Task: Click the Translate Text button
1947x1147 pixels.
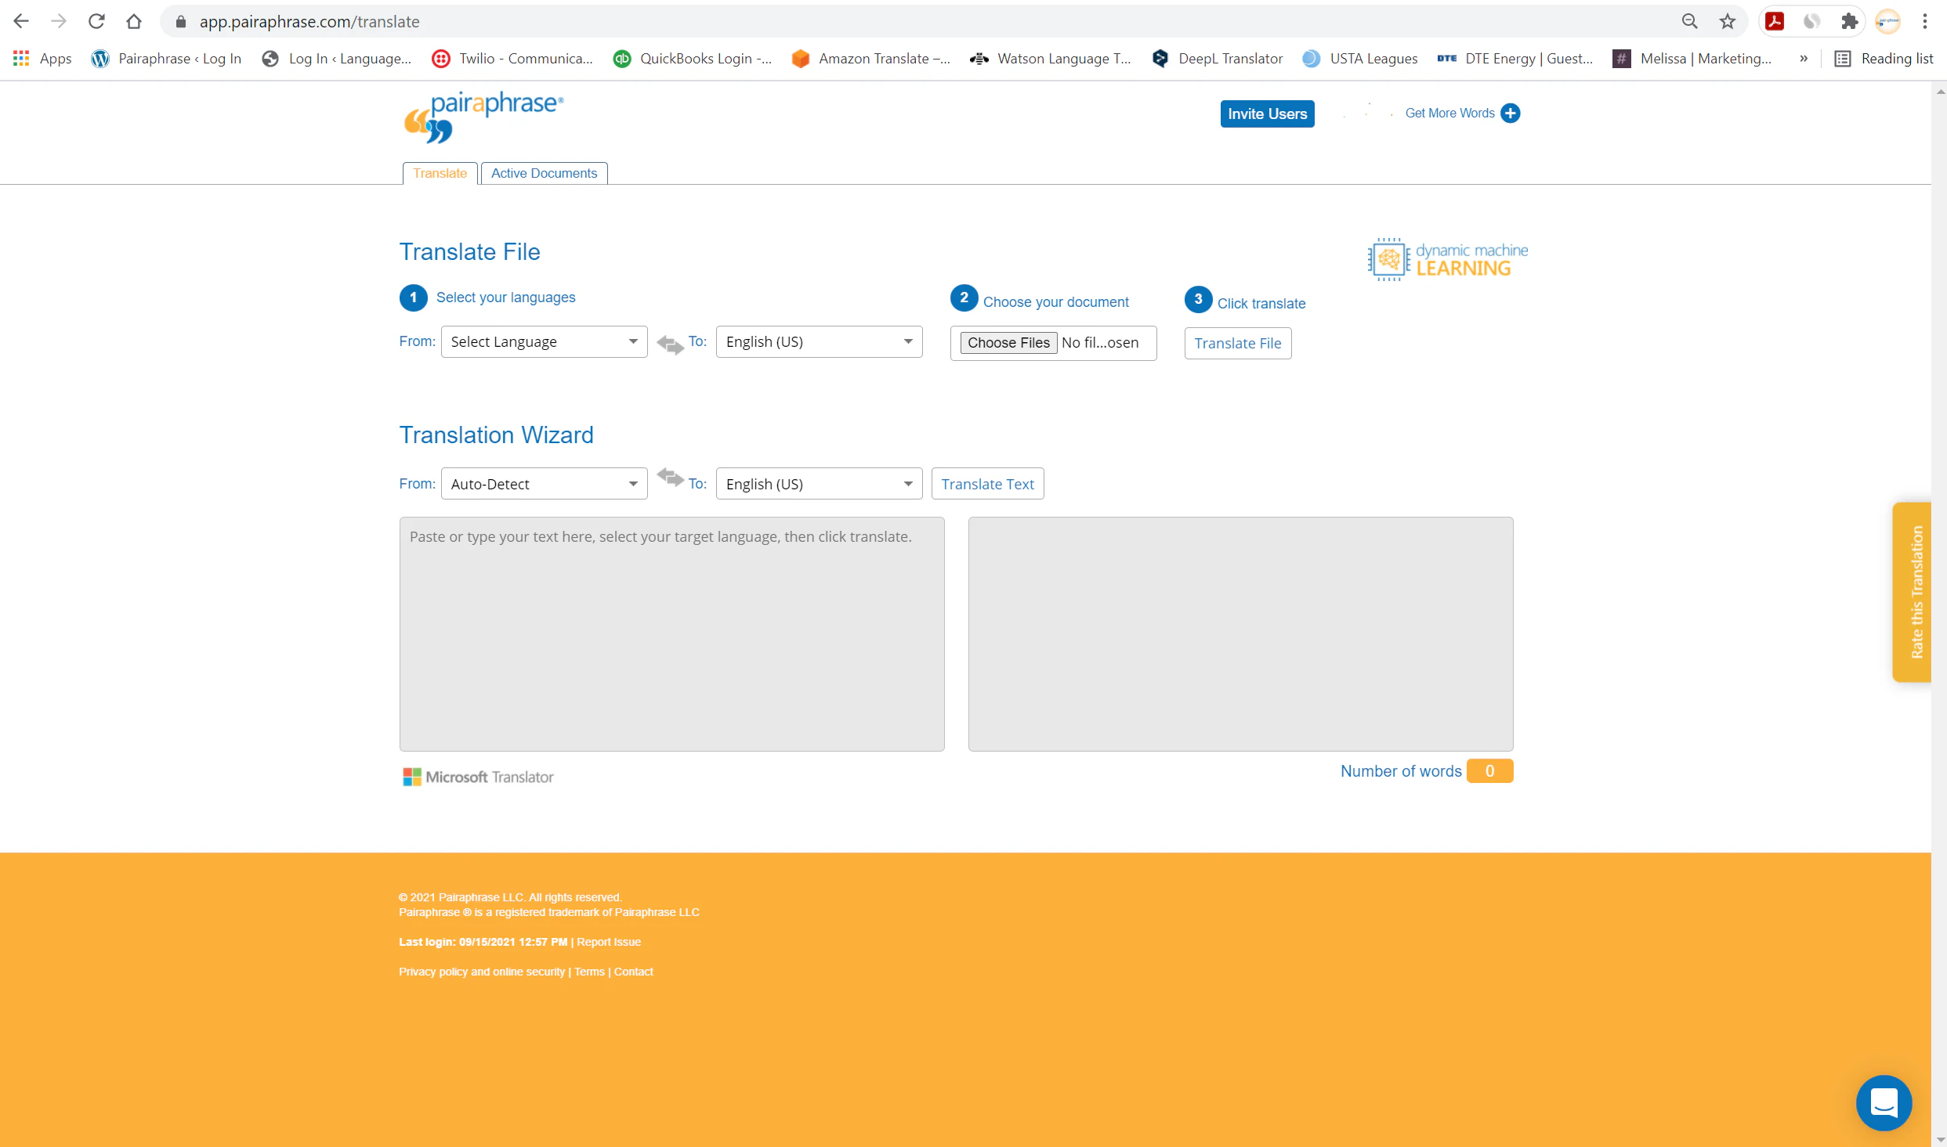Action: (x=987, y=484)
